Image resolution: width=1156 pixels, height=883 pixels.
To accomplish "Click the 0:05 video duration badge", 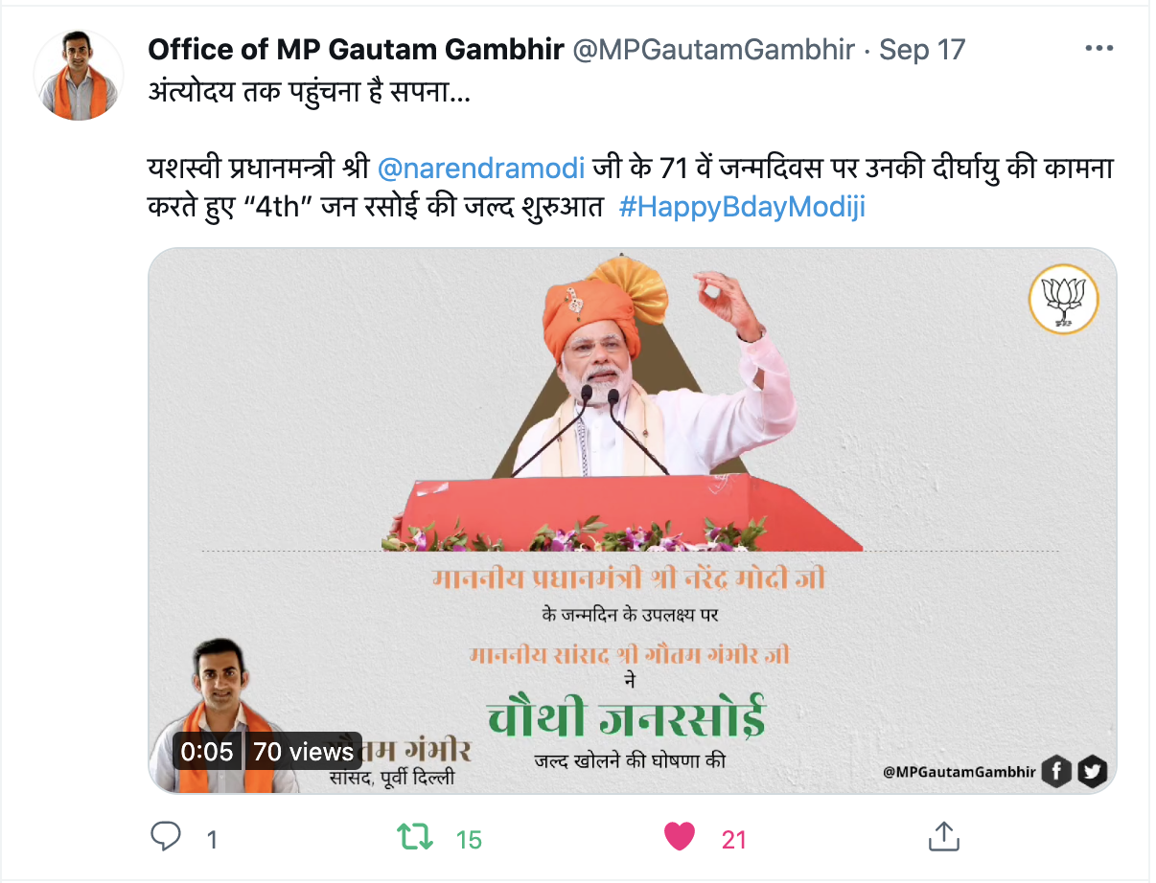I will click(x=206, y=752).
